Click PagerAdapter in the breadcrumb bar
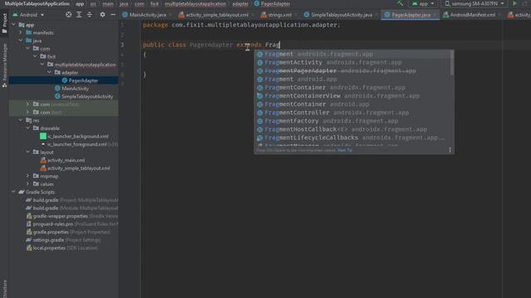Screen dimensions: 531x298 point(272,3)
